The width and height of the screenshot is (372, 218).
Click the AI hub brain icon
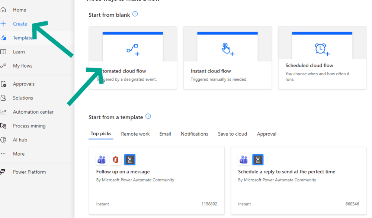3,140
